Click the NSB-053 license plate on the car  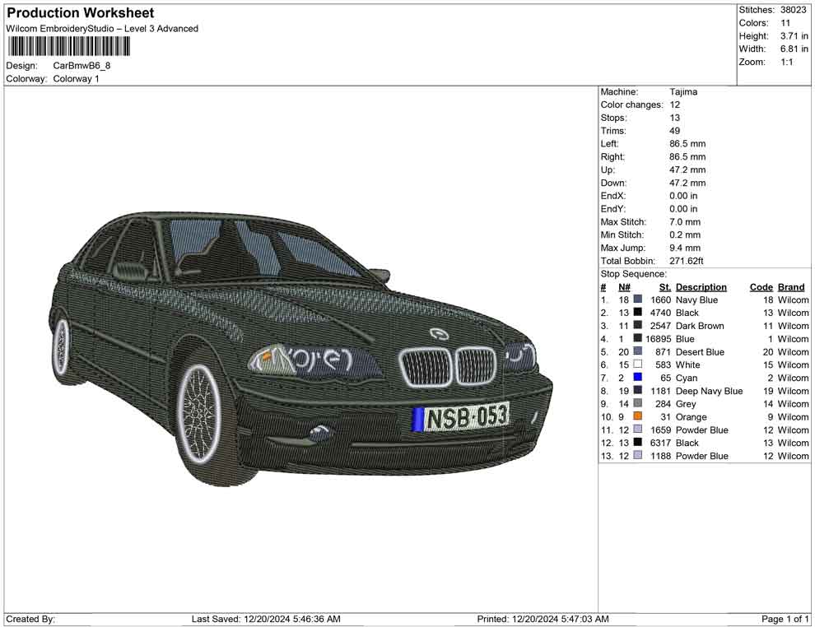(x=463, y=418)
